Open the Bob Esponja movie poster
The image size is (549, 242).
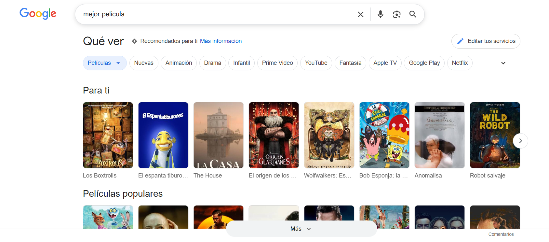point(384,135)
